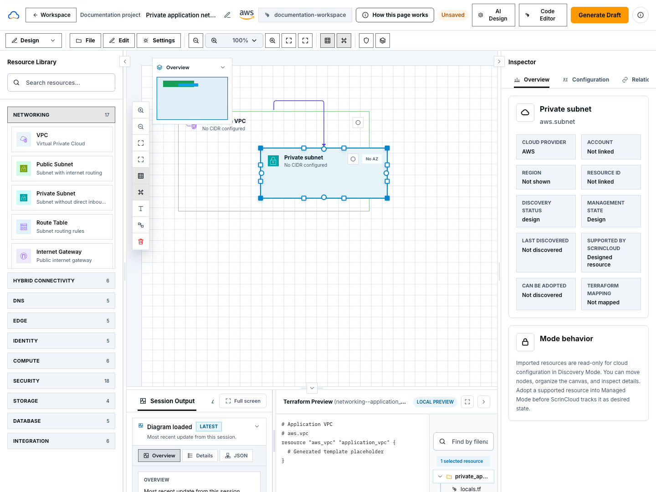Expand the Overview minimap dropdown
Image resolution: width=656 pixels, height=492 pixels.
click(x=223, y=67)
